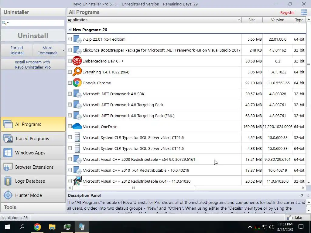
Task: Open the search options dropdown arrow
Action: point(8,23)
